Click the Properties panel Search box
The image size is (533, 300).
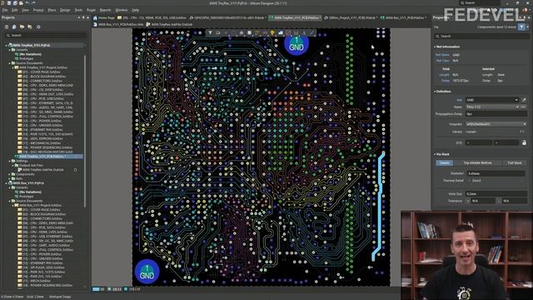tap(481, 36)
